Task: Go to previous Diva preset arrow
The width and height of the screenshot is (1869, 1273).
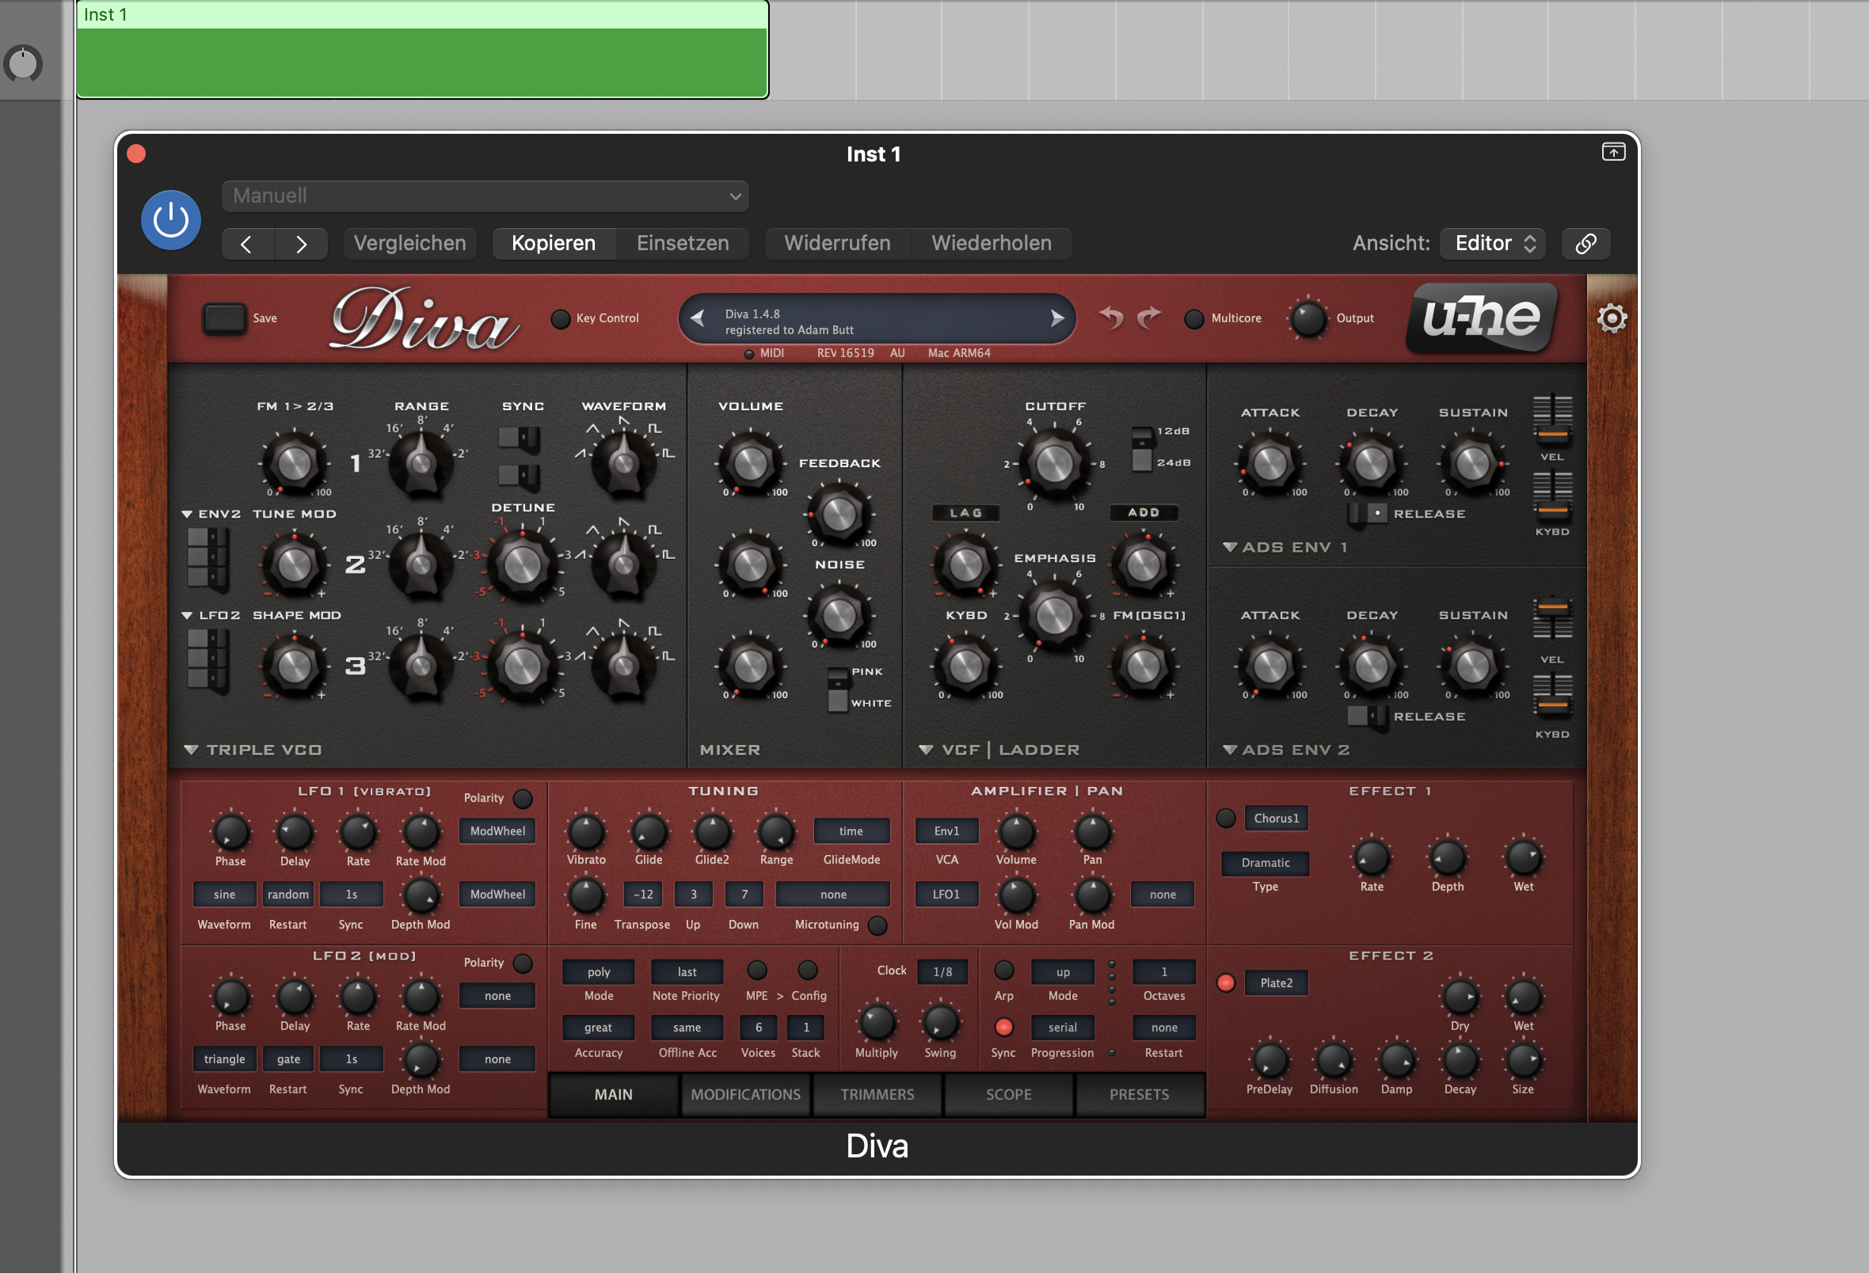Action: (697, 318)
